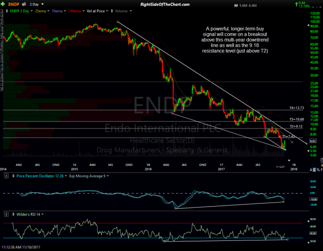Click the 2015 year label on time axis

[74, 169]
